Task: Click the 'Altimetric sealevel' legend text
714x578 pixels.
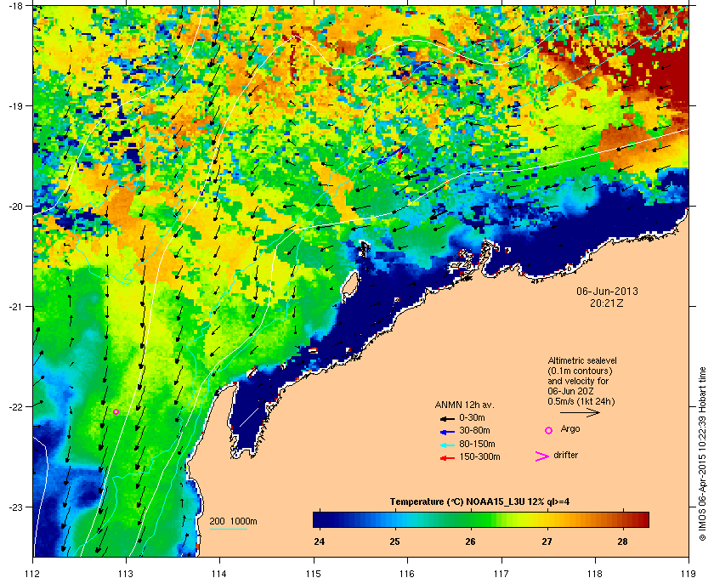Action: [582, 360]
